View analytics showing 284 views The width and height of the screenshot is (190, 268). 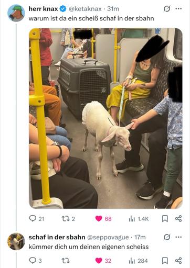(139, 261)
